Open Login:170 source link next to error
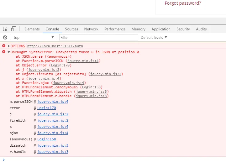This screenshot has height=162, width=226. tap(46, 108)
